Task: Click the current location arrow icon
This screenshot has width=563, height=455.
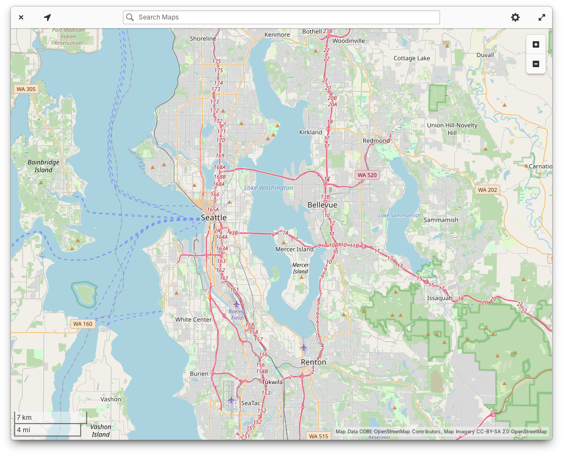Action: pyautogui.click(x=48, y=17)
